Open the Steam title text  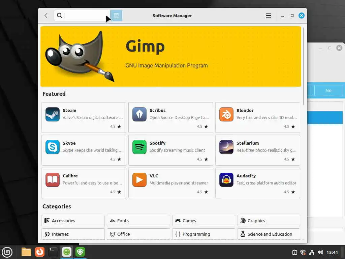(69, 110)
